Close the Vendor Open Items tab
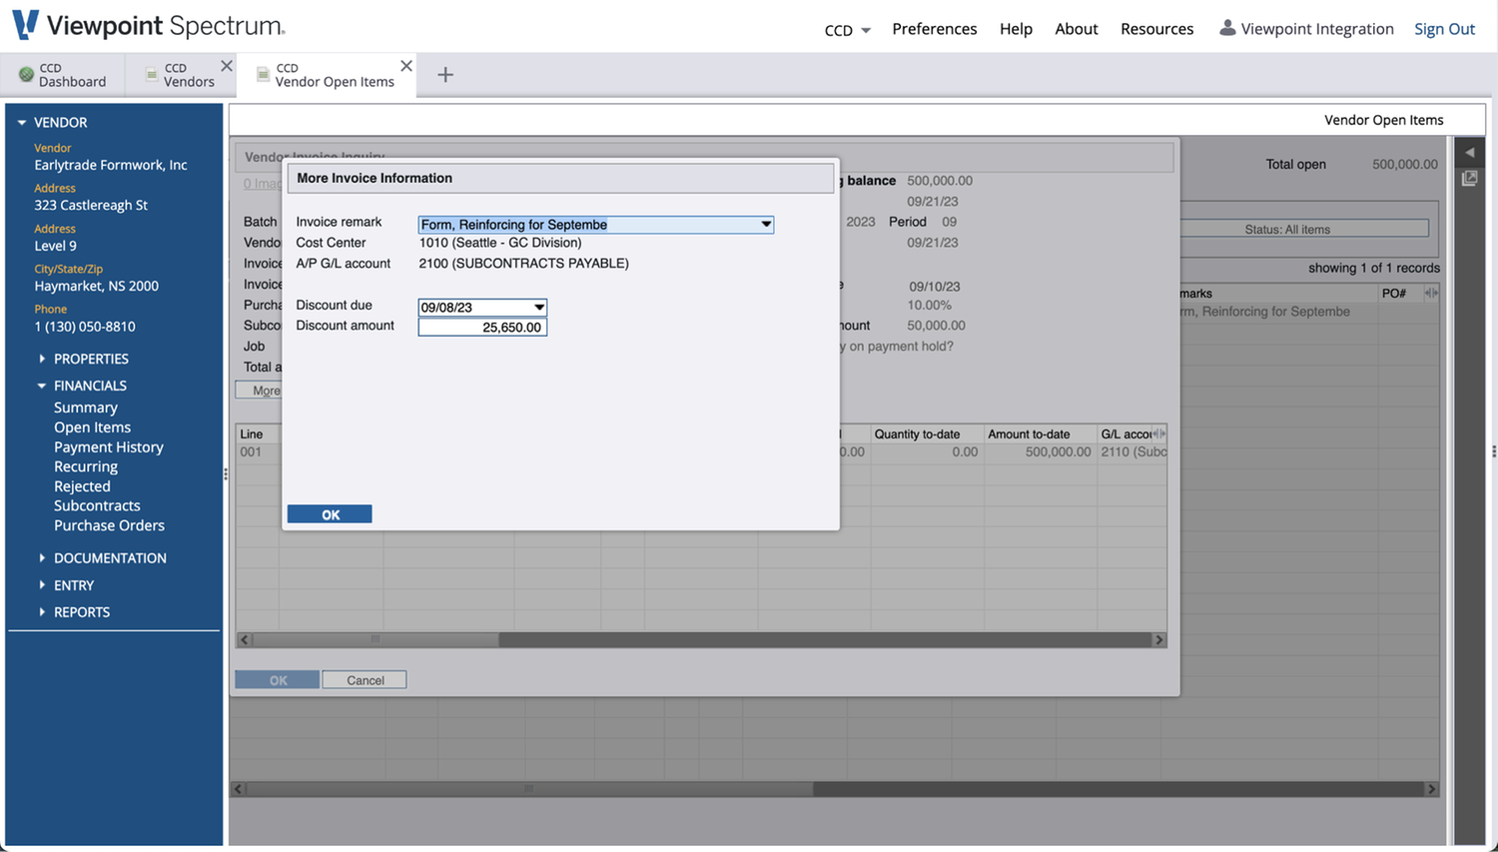Viewport: 1498px width, 852px height. (406, 66)
